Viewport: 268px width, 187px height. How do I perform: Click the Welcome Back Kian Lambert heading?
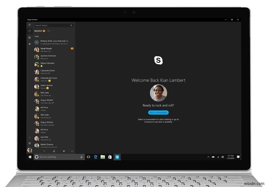(x=158, y=80)
